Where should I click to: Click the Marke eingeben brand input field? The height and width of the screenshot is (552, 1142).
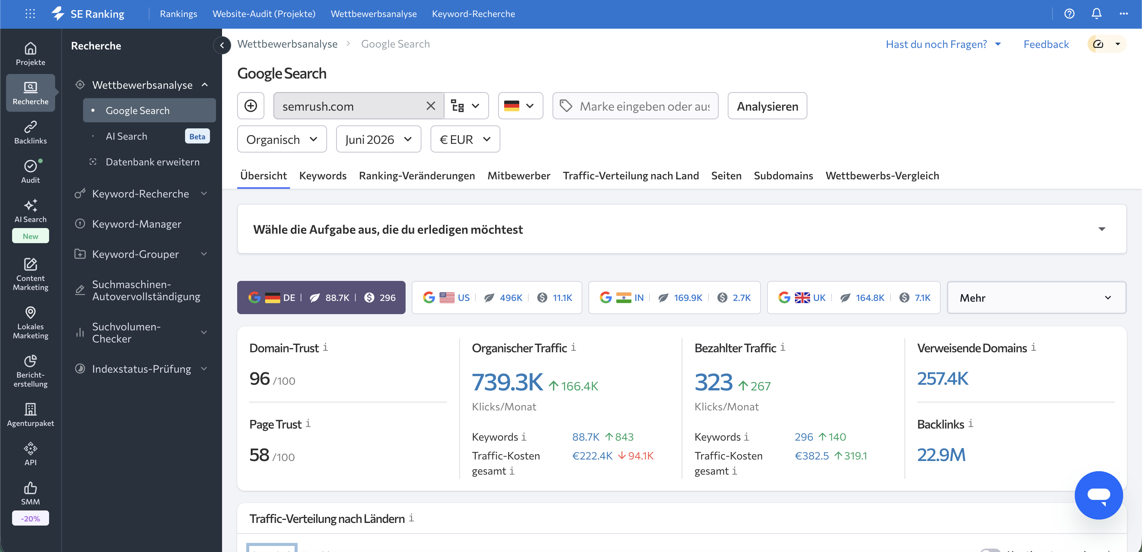point(635,105)
